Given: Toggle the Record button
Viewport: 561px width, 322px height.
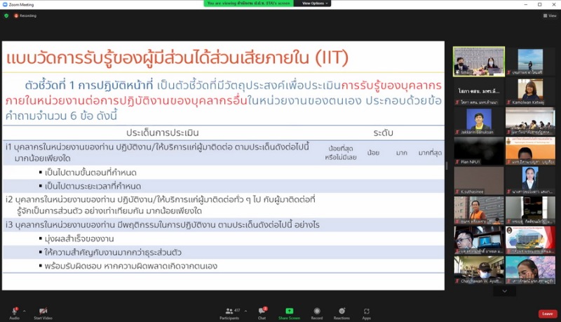Looking at the screenshot, I should click(317, 311).
